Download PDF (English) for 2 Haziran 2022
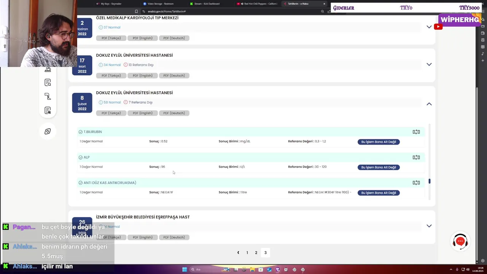This screenshot has width=487, height=274. tap(143, 38)
